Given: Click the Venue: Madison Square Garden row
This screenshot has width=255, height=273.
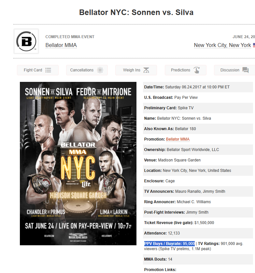Looking at the screenshot, I should tap(198, 160).
